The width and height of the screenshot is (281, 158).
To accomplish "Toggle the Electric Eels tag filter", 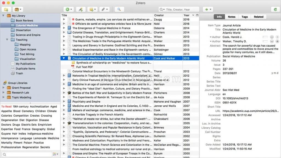I will coord(29,125).
